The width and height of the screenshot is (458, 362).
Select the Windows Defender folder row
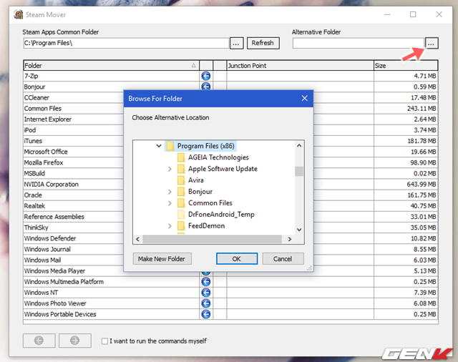(73, 238)
